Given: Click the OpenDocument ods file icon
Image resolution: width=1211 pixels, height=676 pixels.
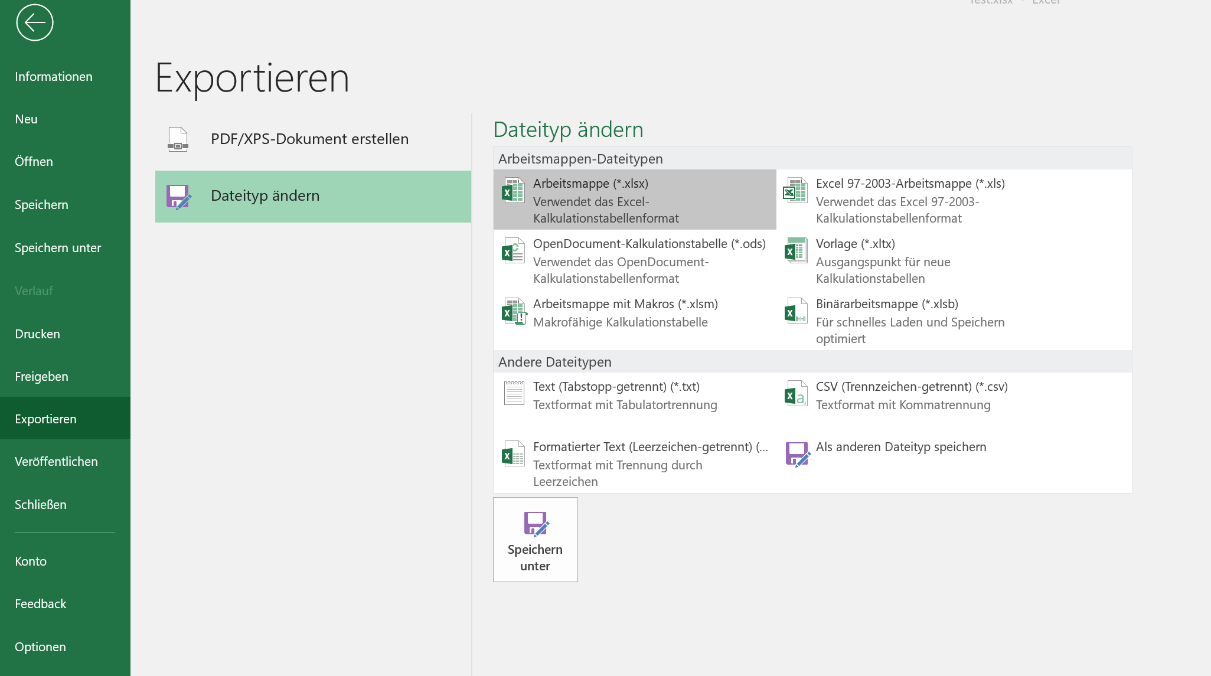Looking at the screenshot, I should click(513, 250).
